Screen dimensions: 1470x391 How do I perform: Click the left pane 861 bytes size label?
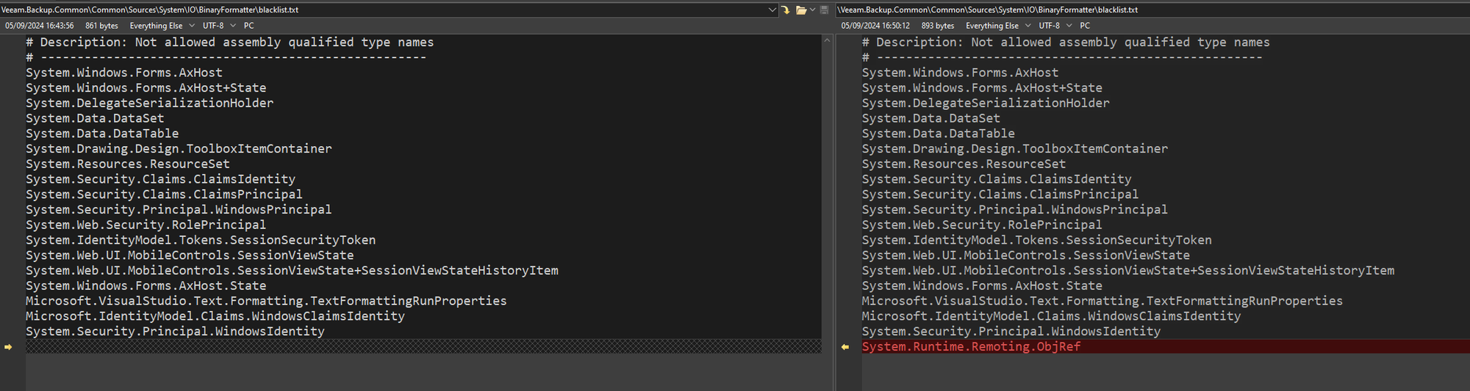[101, 26]
